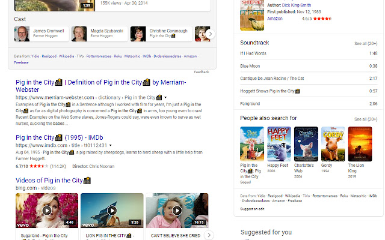Expand the imdb.com URL dropdown arrow

click(x=111, y=145)
